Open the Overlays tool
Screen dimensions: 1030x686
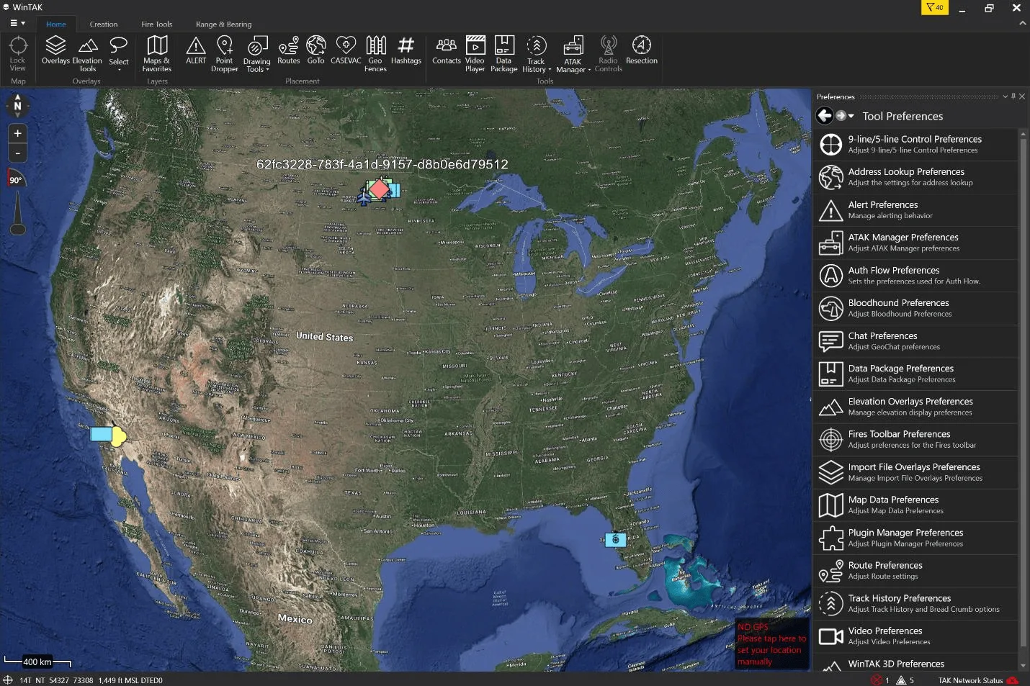55,51
